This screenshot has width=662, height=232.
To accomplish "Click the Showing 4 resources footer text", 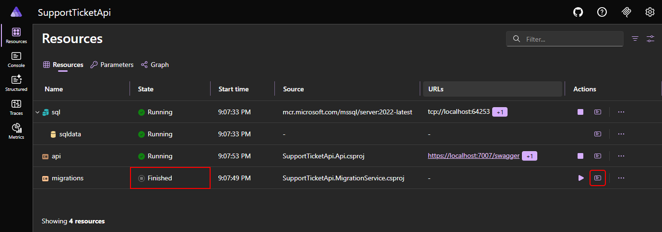I will click(x=73, y=221).
